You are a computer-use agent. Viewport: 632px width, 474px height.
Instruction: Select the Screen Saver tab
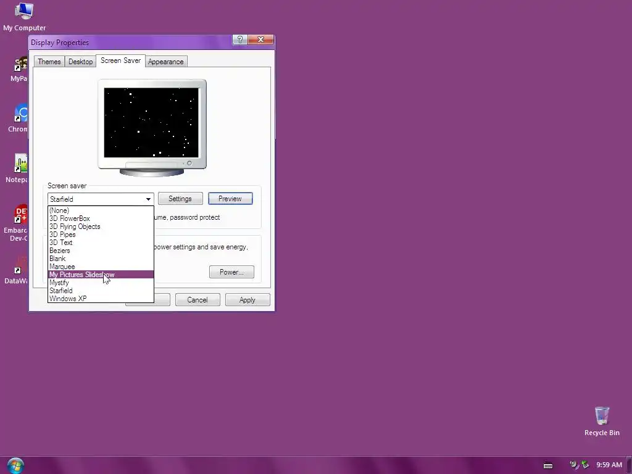(120, 60)
